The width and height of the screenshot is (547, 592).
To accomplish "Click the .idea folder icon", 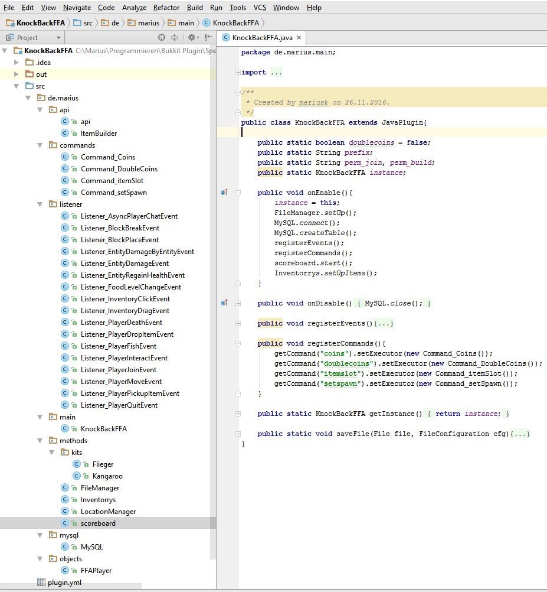I will 30,62.
